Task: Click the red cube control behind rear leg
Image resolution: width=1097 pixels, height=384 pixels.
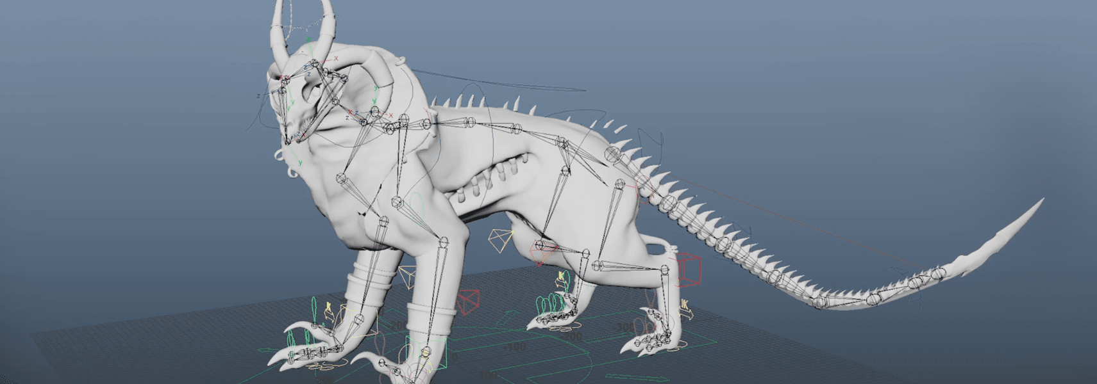Action: pyautogui.click(x=689, y=269)
